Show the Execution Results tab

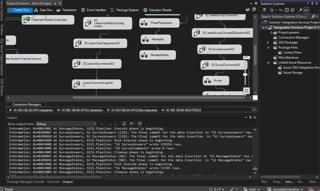click(157, 10)
